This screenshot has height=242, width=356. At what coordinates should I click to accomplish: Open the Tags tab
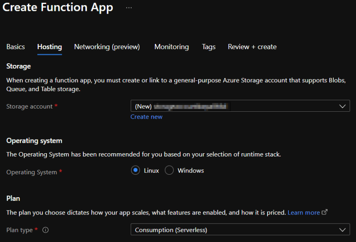[209, 47]
